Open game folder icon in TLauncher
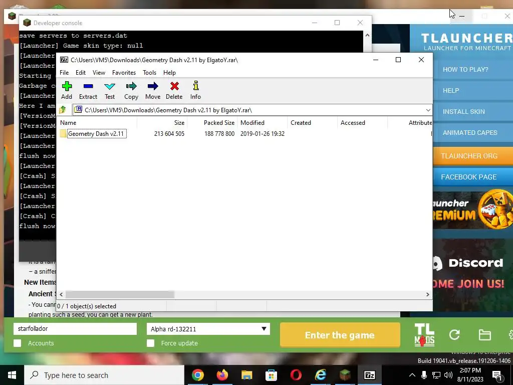The width and height of the screenshot is (513, 385). point(484,334)
